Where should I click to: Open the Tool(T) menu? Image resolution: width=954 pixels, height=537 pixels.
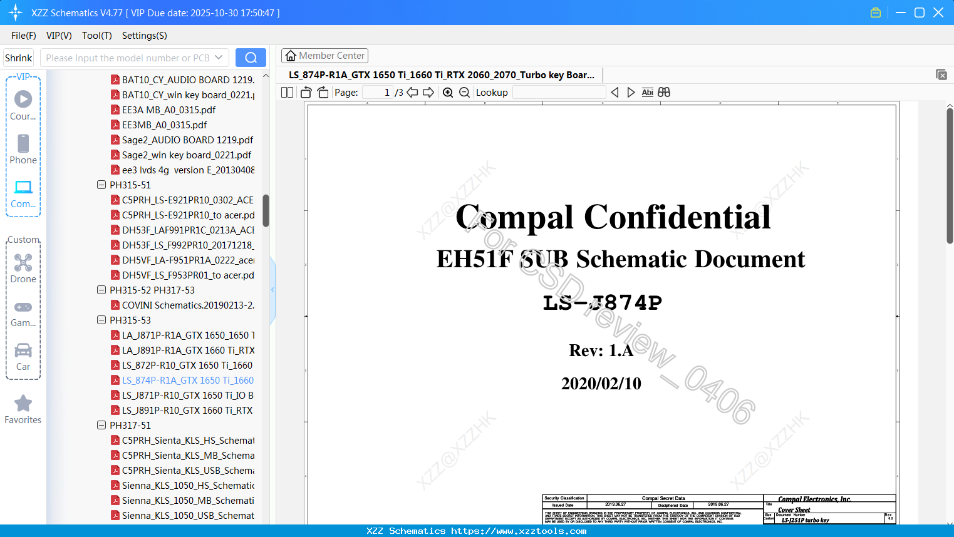pyautogui.click(x=97, y=36)
